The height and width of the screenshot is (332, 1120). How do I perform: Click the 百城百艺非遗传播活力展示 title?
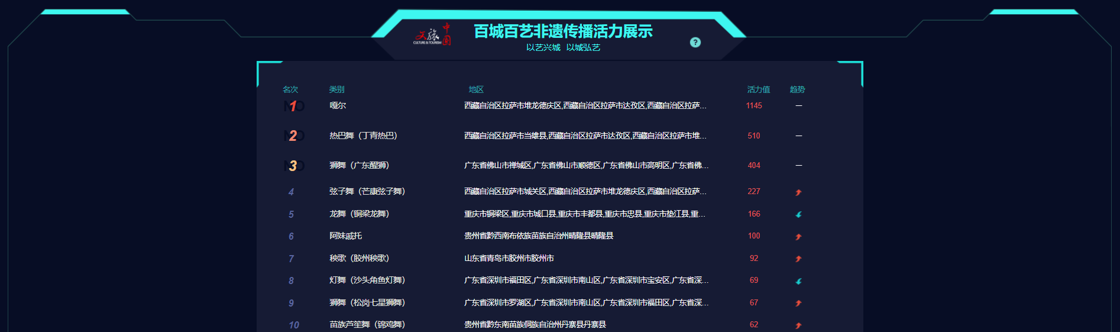click(x=563, y=31)
